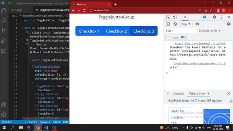Toggle the CheckBox 1 button
Viewport: 233px width, 131px height.
(x=89, y=31)
